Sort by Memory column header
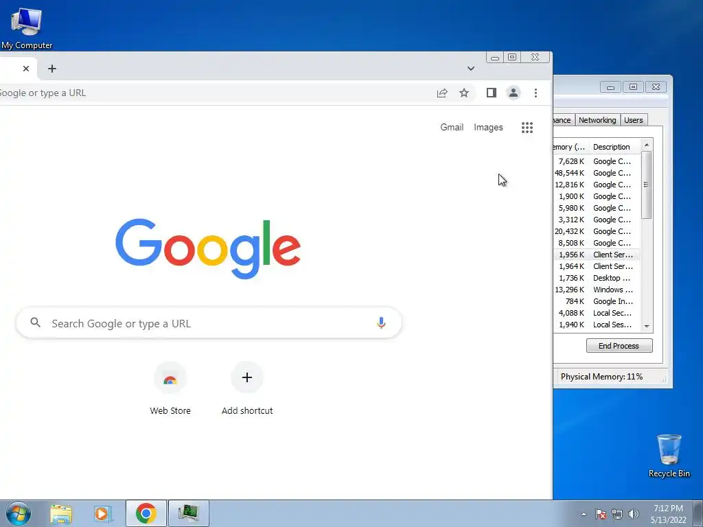The height and width of the screenshot is (527, 703). point(571,147)
